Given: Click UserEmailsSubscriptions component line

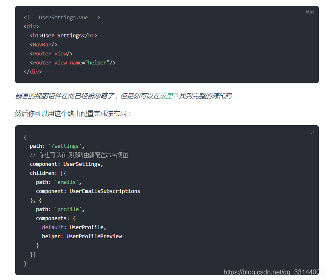Looking at the screenshot, I should click(x=88, y=191).
